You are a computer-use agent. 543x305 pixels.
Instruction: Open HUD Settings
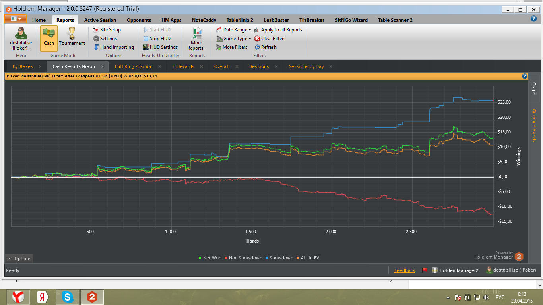(161, 47)
